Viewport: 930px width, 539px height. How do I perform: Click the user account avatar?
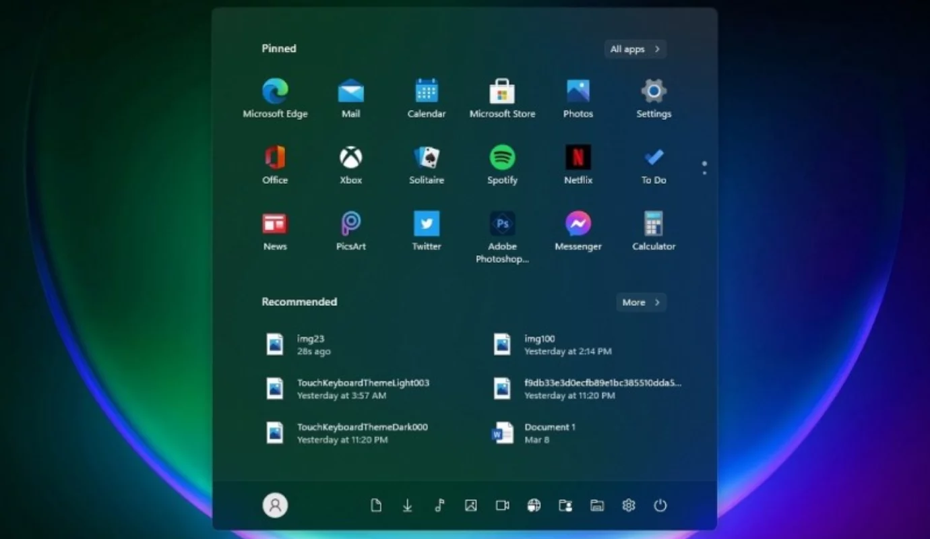click(x=275, y=505)
